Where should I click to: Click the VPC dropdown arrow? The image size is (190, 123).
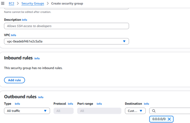pos(124,41)
